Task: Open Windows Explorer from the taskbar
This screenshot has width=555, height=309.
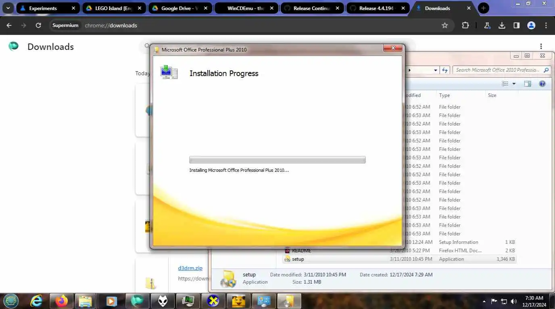Action: 85,301
